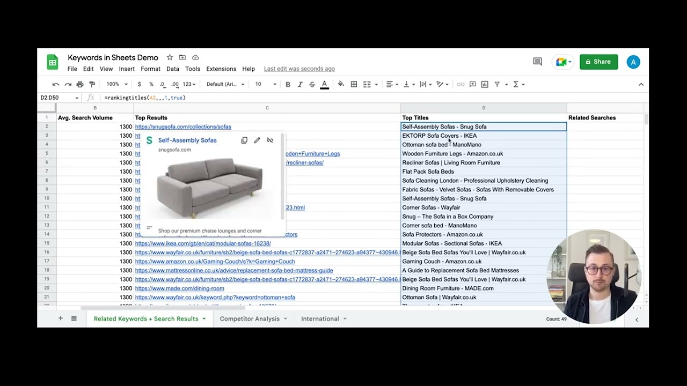
Task: Open the Extensions menu
Action: [x=221, y=69]
